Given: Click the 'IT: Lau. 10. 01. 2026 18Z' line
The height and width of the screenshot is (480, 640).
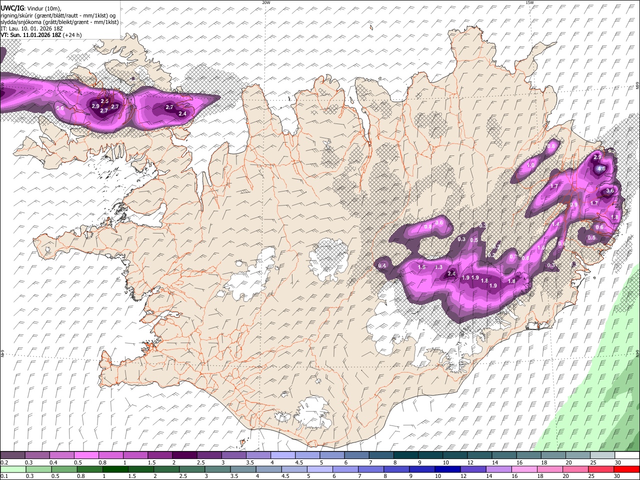Looking at the screenshot, I should (x=31, y=28).
